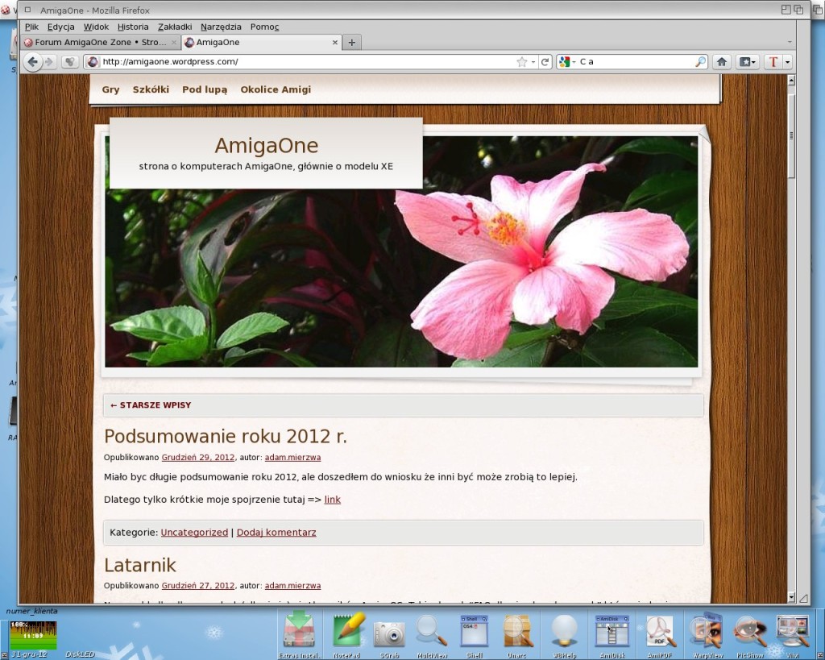Open the Latarnik post title
Screen dimensions: 825x660
point(140,565)
